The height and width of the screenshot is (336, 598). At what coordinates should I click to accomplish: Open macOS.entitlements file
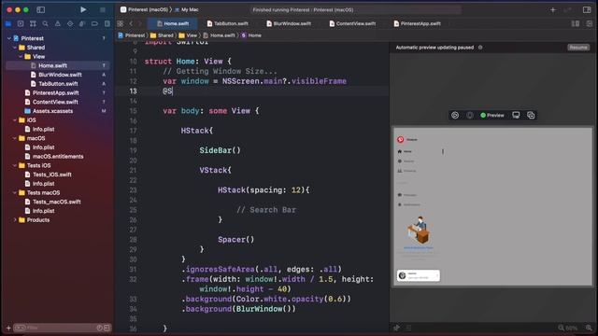tap(58, 157)
